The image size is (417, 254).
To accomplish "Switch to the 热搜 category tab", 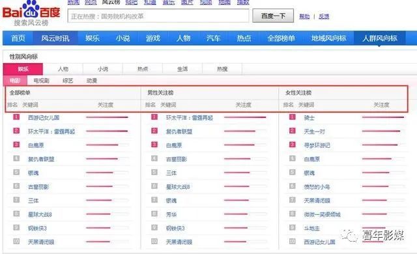I will tap(222, 69).
